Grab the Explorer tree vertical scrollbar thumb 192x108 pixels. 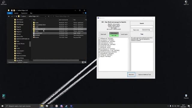click(30, 44)
